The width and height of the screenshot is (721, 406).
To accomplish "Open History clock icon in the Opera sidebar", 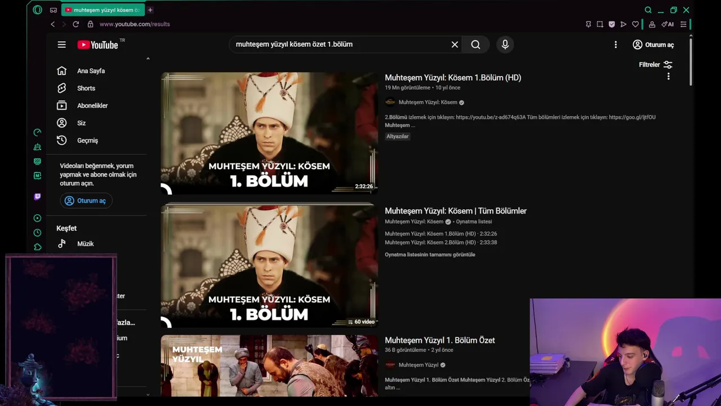I will [37, 232].
